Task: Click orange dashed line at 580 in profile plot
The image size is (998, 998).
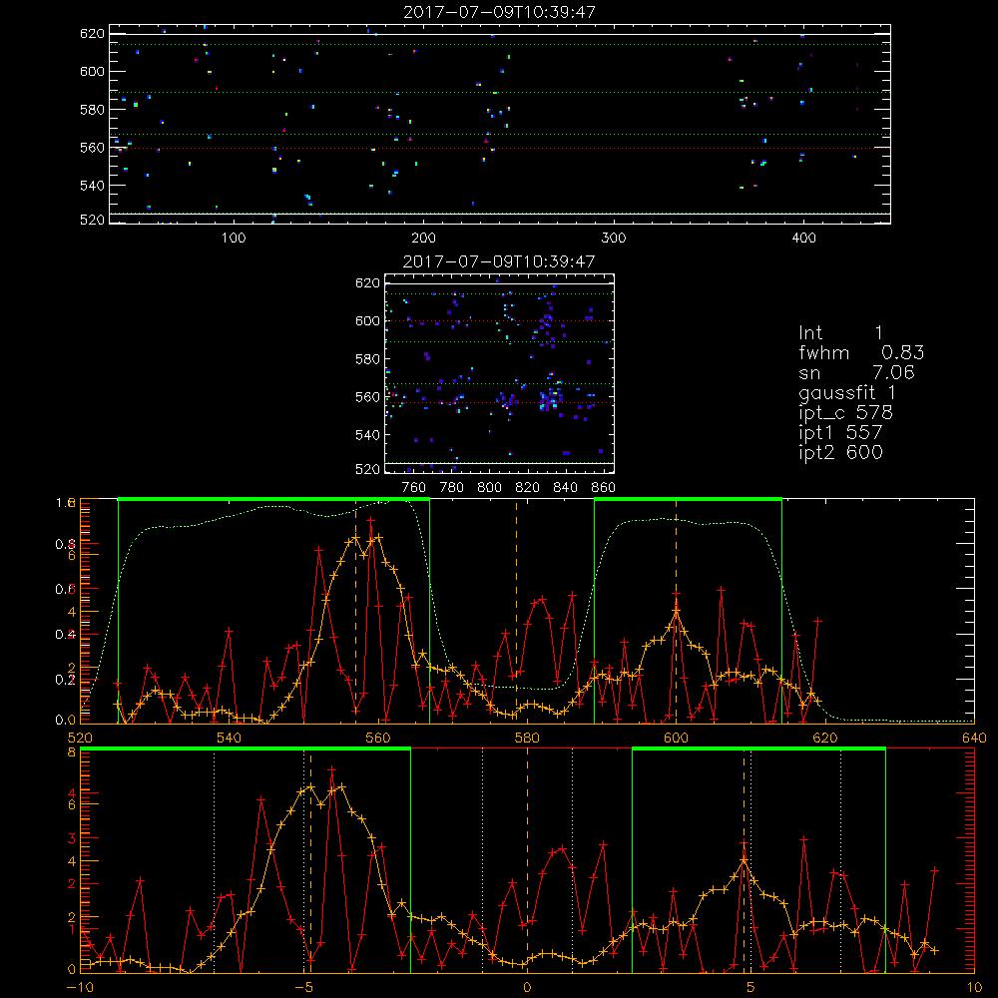Action: (x=516, y=611)
